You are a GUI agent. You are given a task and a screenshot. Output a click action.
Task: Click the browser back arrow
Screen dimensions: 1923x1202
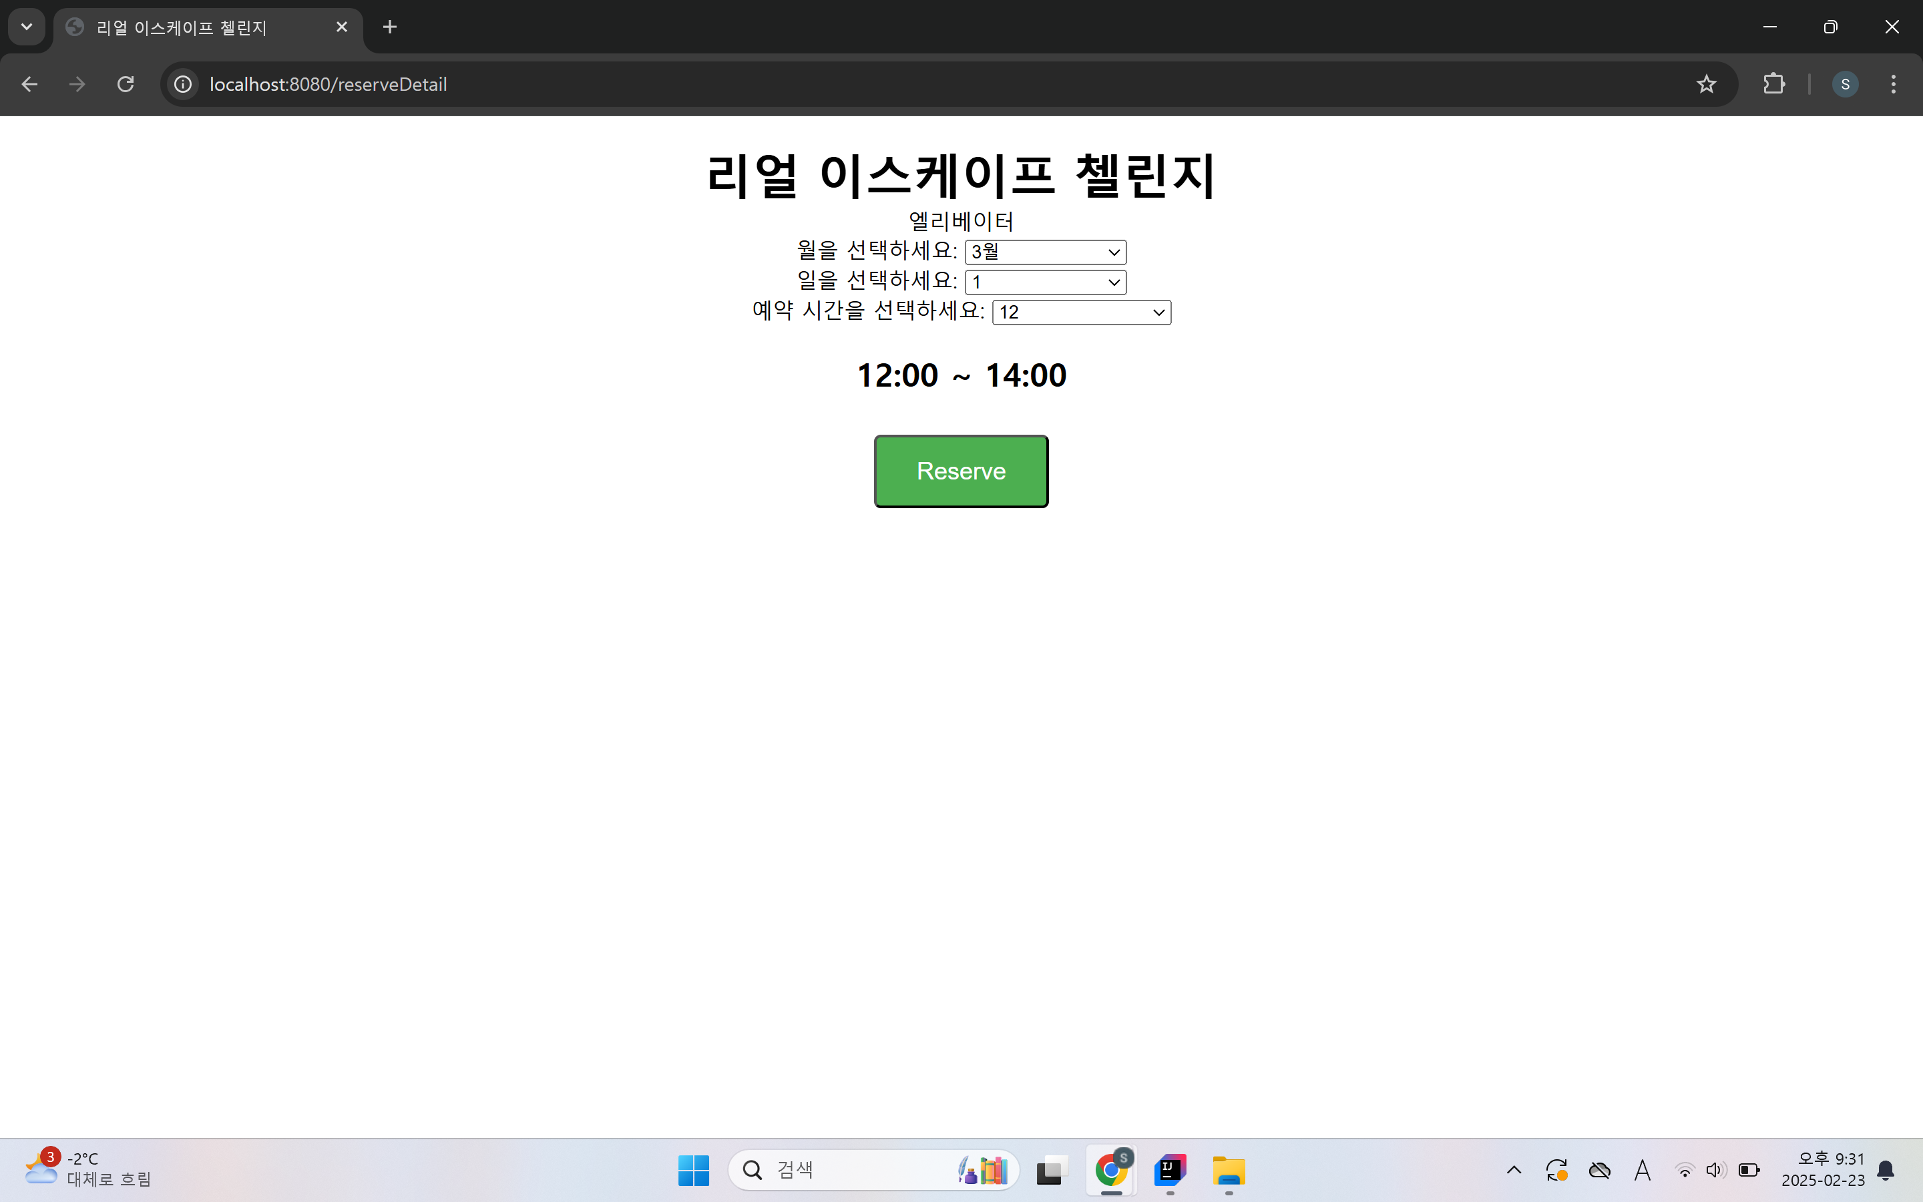[x=29, y=84]
